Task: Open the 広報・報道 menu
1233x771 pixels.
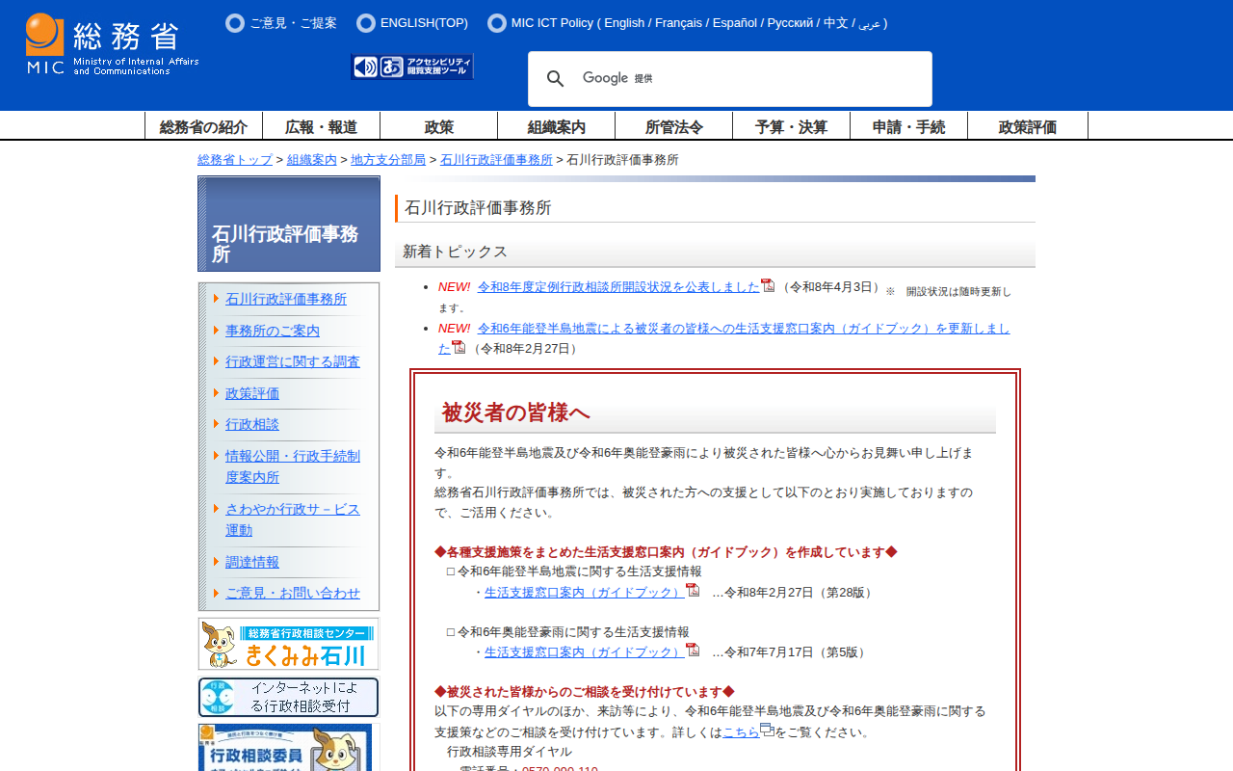Action: pyautogui.click(x=321, y=126)
